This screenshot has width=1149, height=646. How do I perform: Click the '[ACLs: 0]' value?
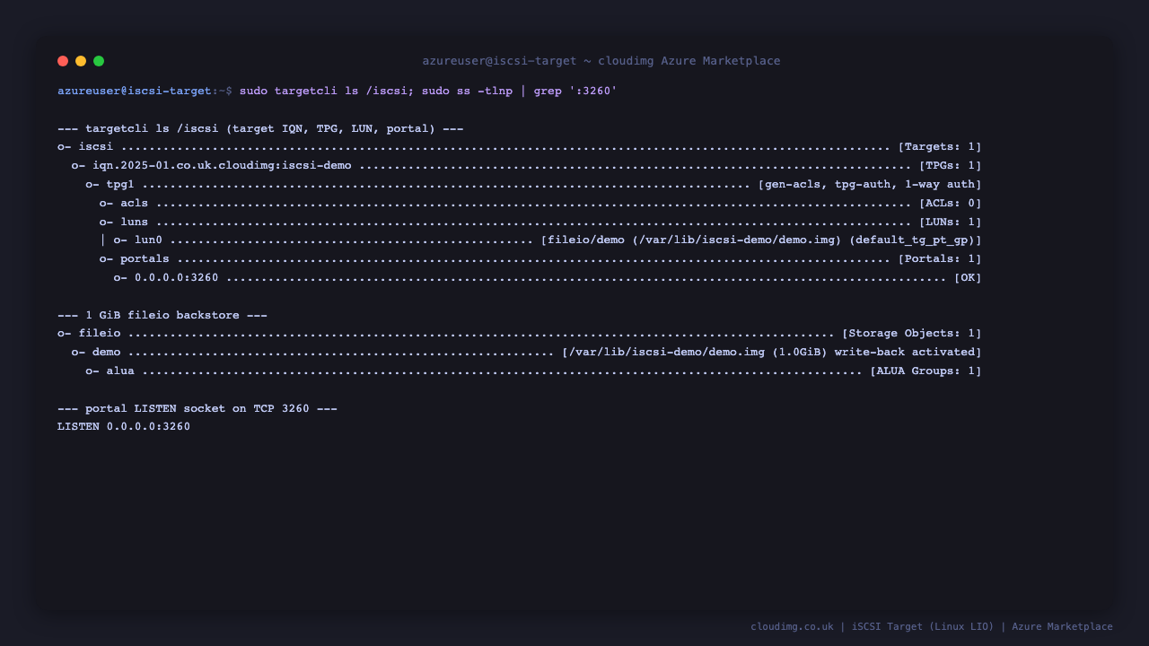(951, 204)
